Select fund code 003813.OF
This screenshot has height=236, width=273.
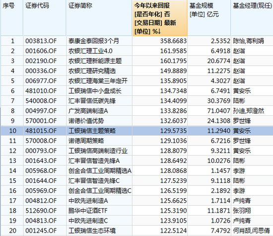[x=41, y=41]
